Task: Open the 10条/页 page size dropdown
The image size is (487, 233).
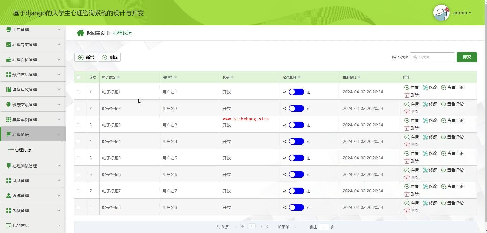Action: coord(287,227)
